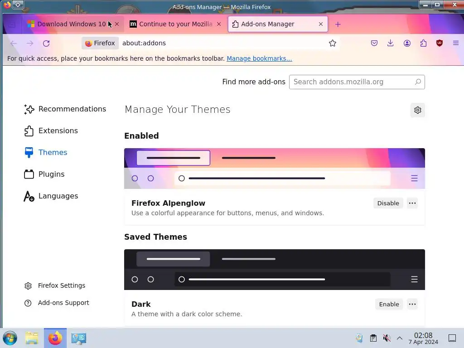Open more options for Firefox Alpenglow
This screenshot has width=464, height=348.
pyautogui.click(x=412, y=203)
